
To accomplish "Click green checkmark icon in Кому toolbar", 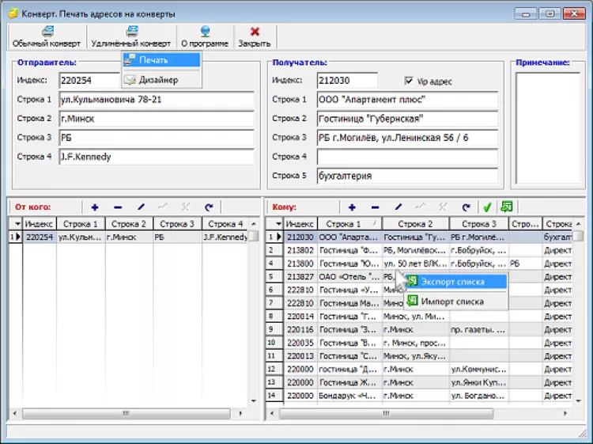I will tap(487, 207).
